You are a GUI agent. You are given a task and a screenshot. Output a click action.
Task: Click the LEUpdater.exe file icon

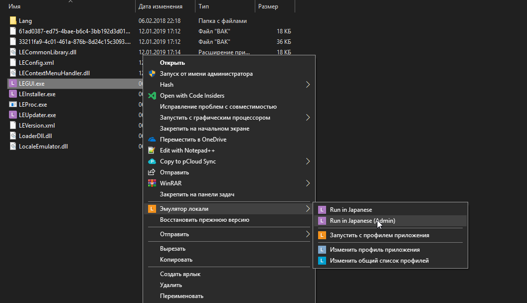point(13,115)
